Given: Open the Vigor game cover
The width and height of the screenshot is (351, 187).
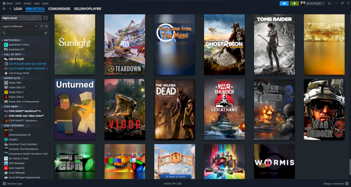Looking at the screenshot, I should pyautogui.click(x=125, y=109).
